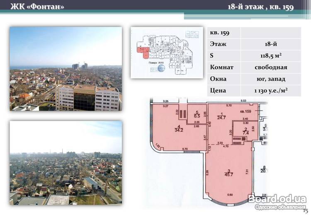Click the price cell '1 130 у.е./м²'
Viewport: 311px width, 215px height.
271,90
